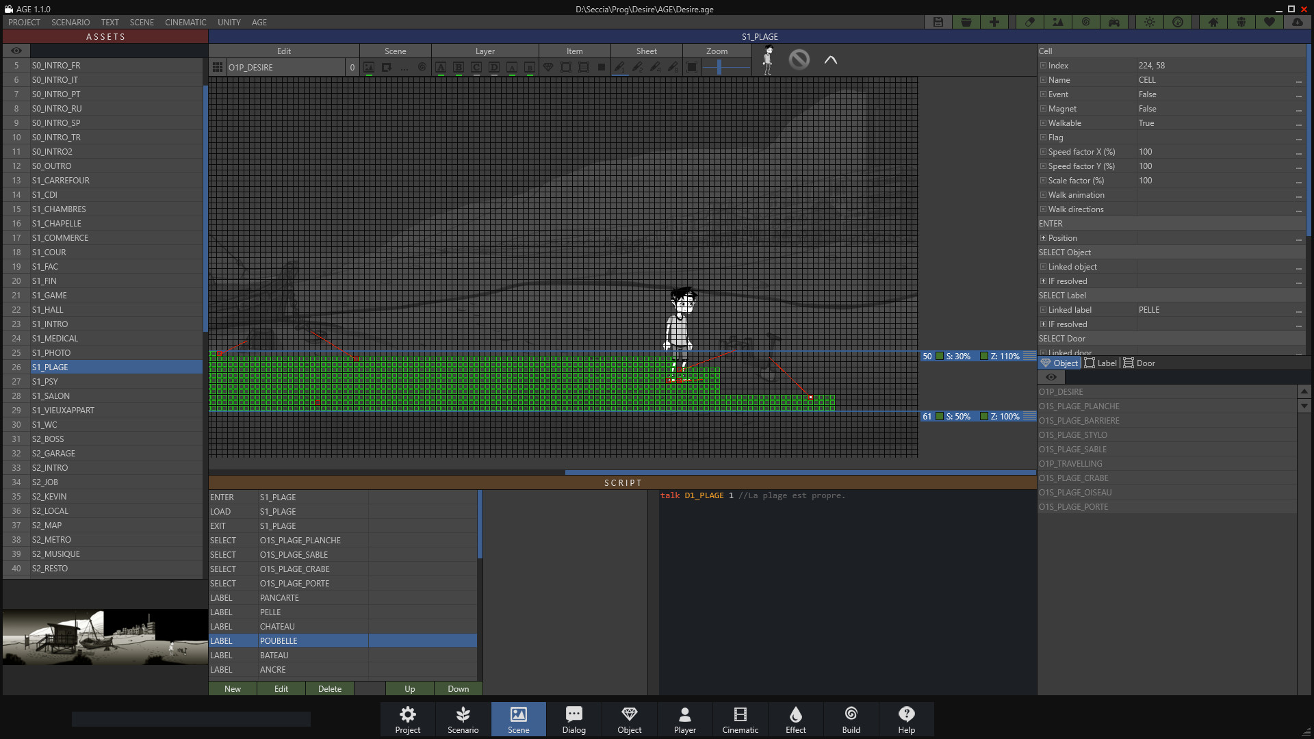Toggle the eye icon in the Assets panel header
Screen dimensions: 1314x739
[16, 51]
